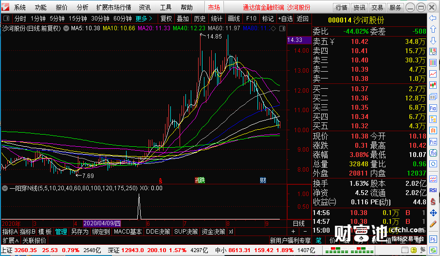440x256 pixels.
Task: Click the F12 trade icon in sidebar
Action: [433, 142]
